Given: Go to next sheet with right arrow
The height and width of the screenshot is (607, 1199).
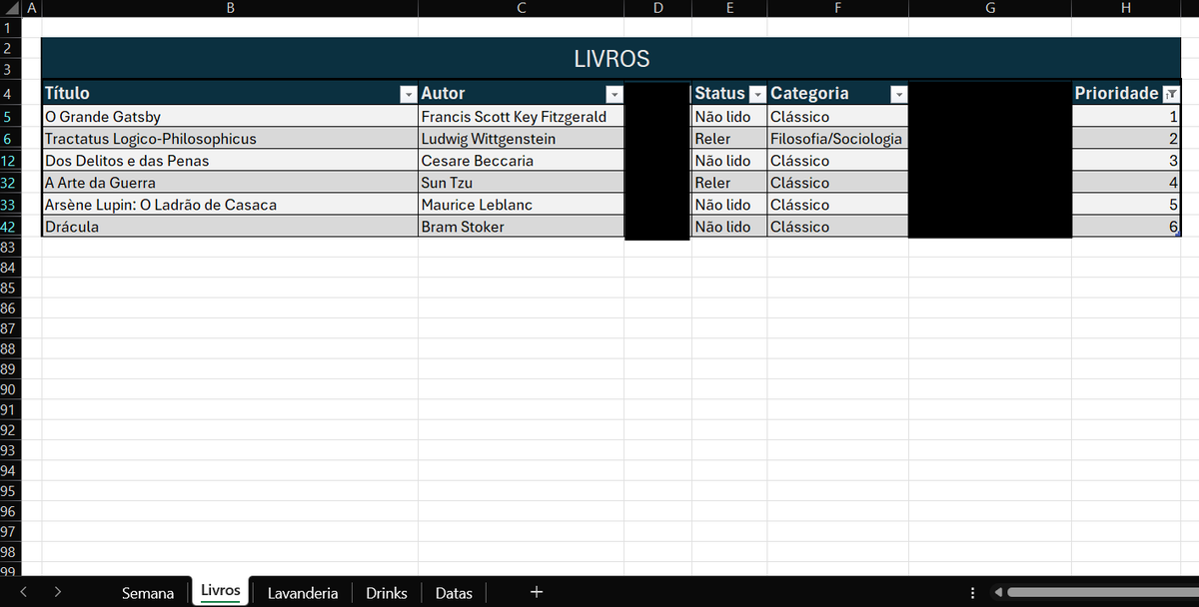Looking at the screenshot, I should pos(58,592).
